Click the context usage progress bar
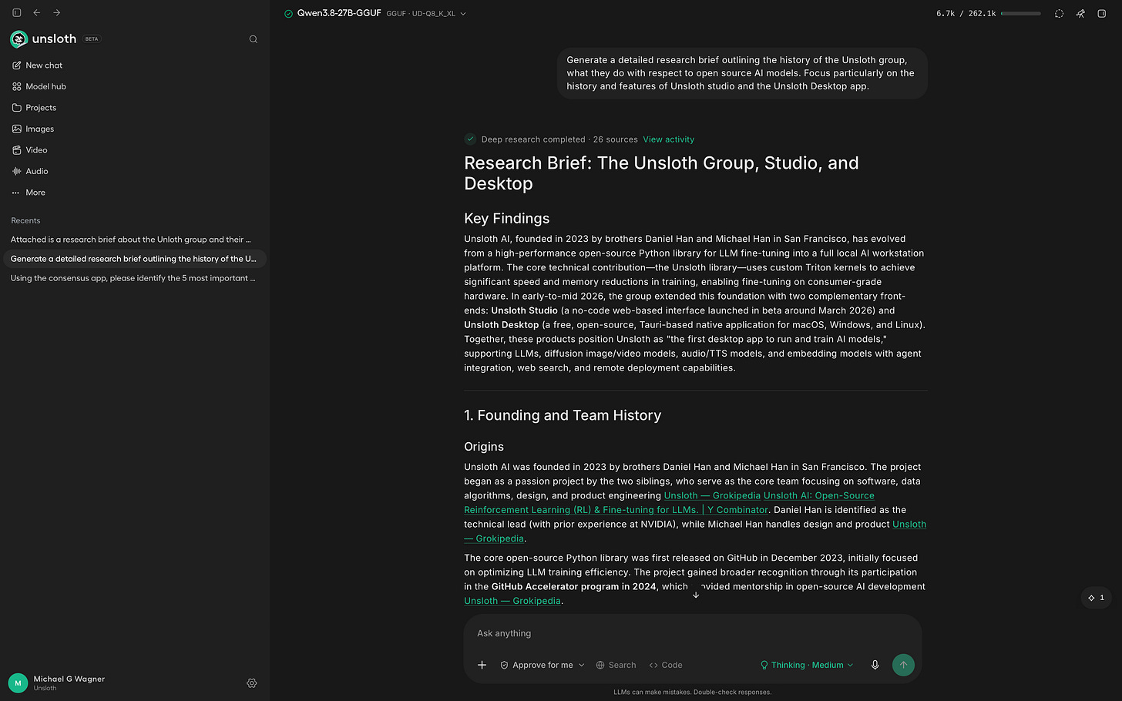The width and height of the screenshot is (1122, 701). (1020, 13)
